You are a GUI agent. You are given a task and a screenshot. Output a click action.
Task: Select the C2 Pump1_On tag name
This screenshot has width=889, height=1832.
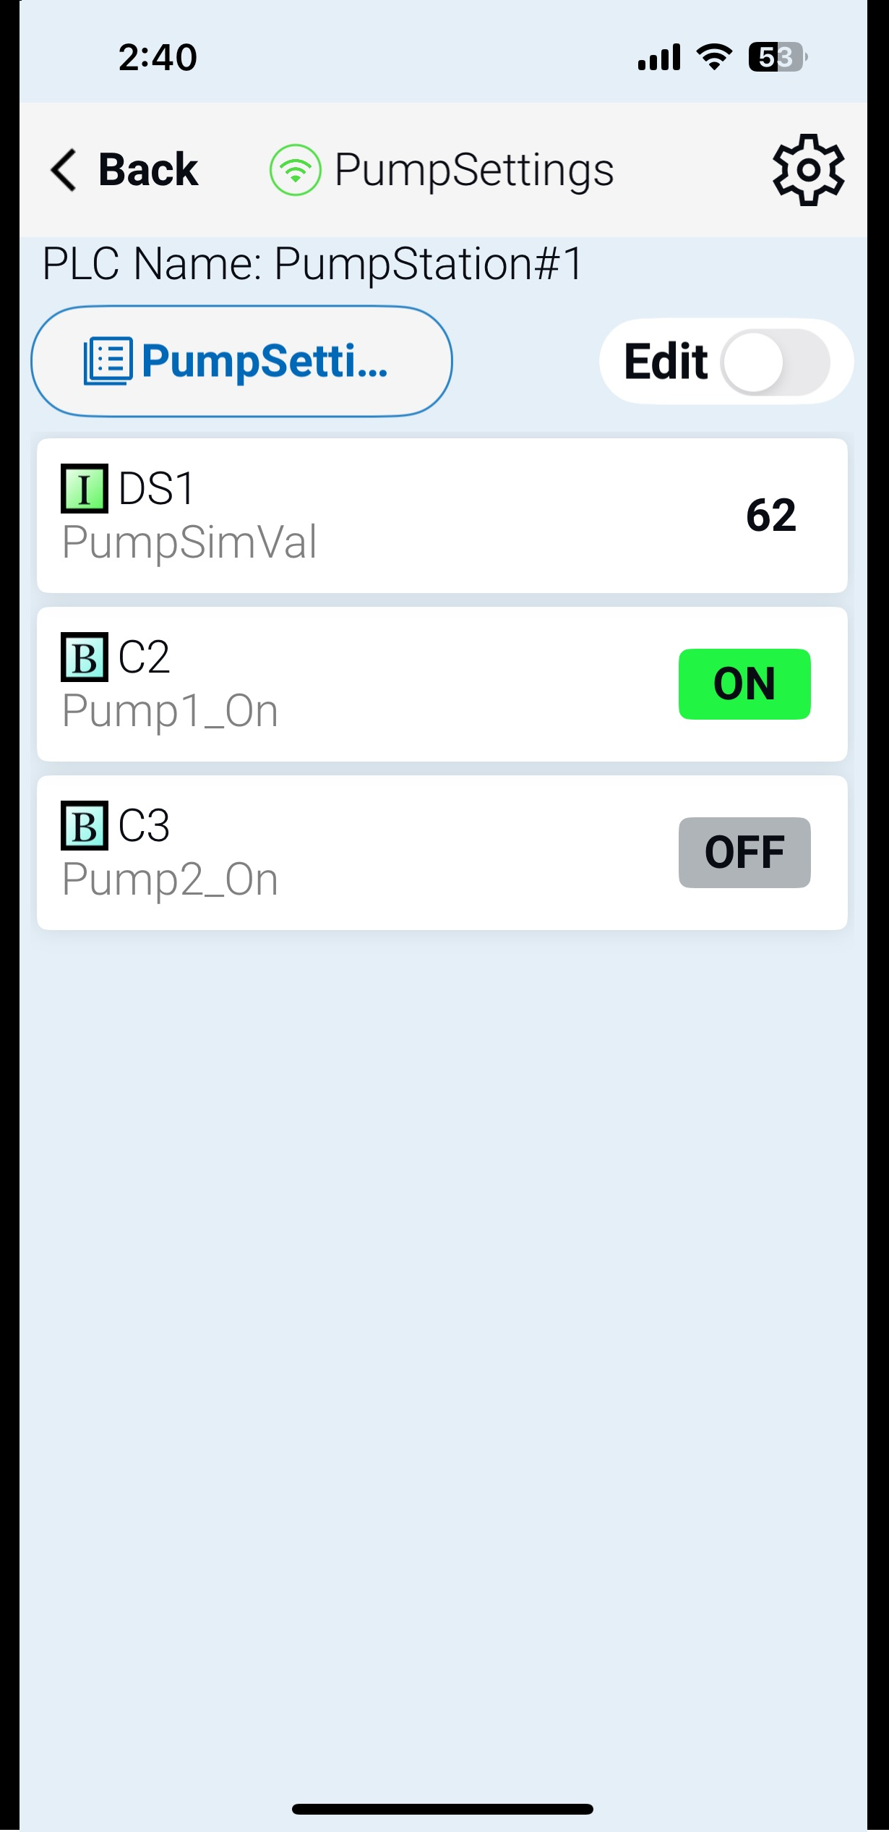tap(170, 711)
